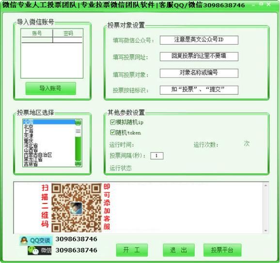280x263 pixels.
Task: Click the region list scroll down arrow
Action: 78,164
